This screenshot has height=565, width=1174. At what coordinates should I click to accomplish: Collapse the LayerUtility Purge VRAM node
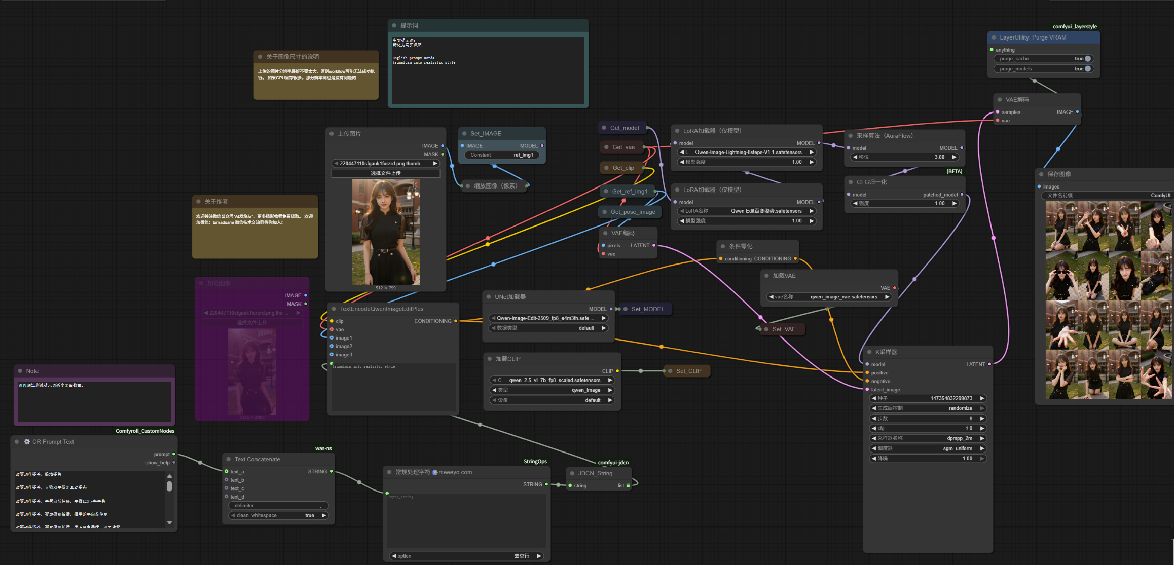994,37
